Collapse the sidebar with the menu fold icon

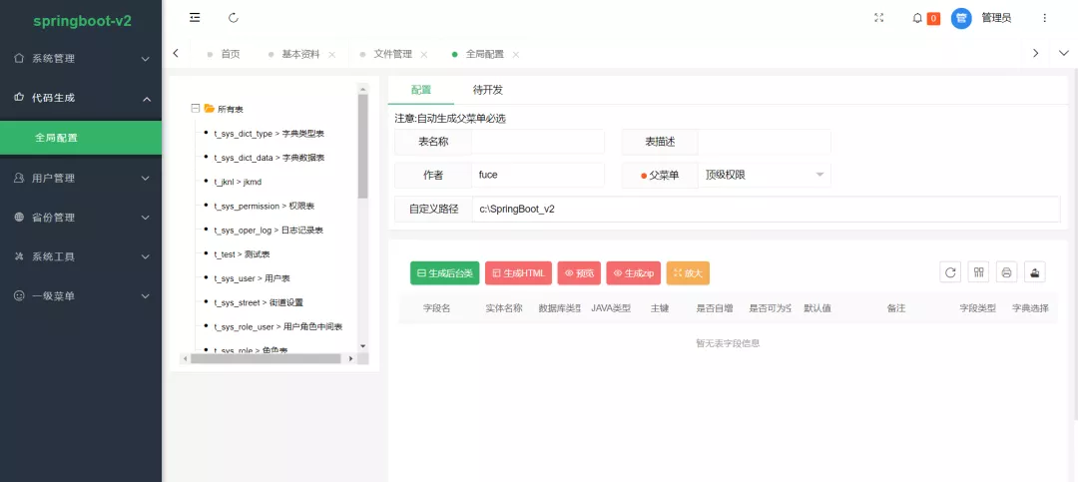pos(195,18)
